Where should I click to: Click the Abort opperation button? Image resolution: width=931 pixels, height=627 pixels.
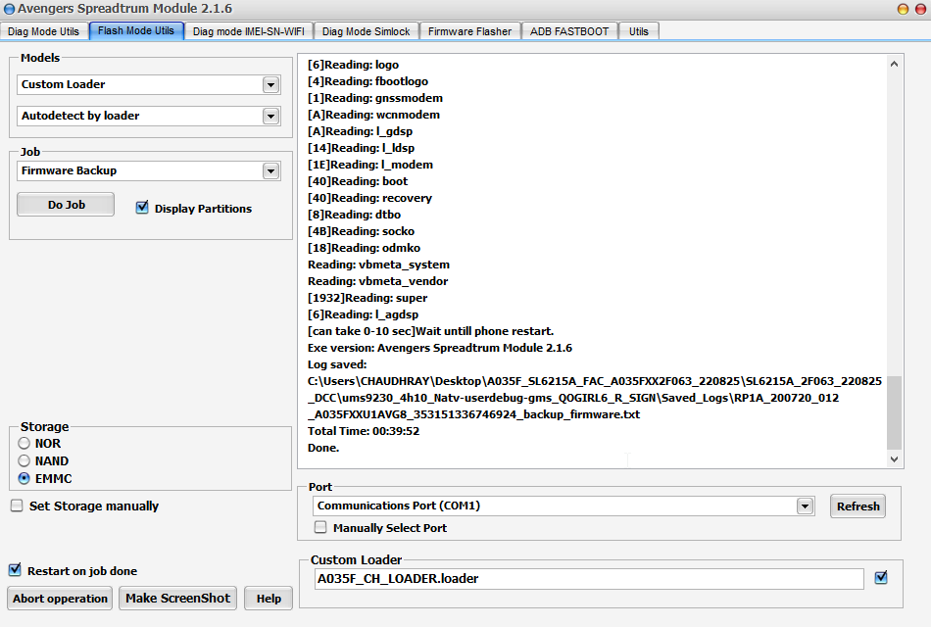60,599
